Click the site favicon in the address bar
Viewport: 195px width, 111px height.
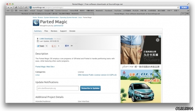(30, 7)
